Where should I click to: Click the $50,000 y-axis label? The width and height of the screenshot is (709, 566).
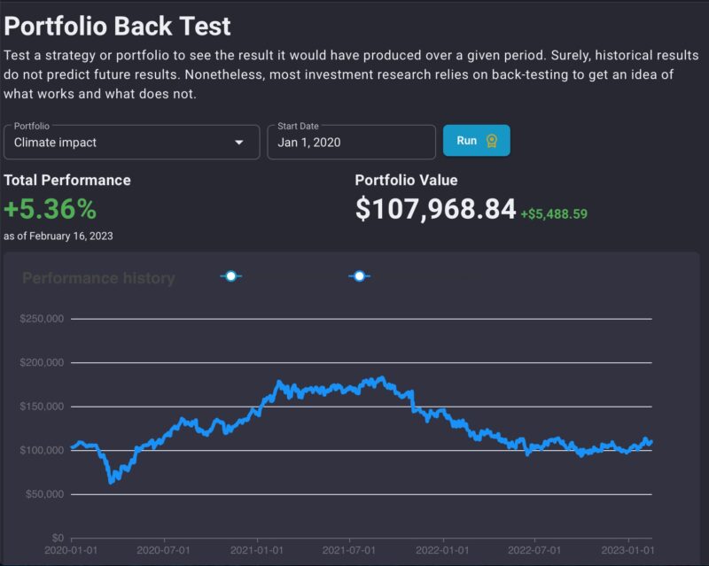44,494
